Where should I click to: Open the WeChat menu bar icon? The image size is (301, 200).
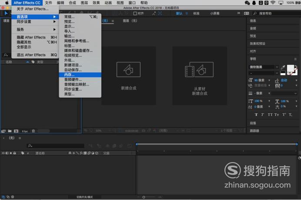click(247, 3)
